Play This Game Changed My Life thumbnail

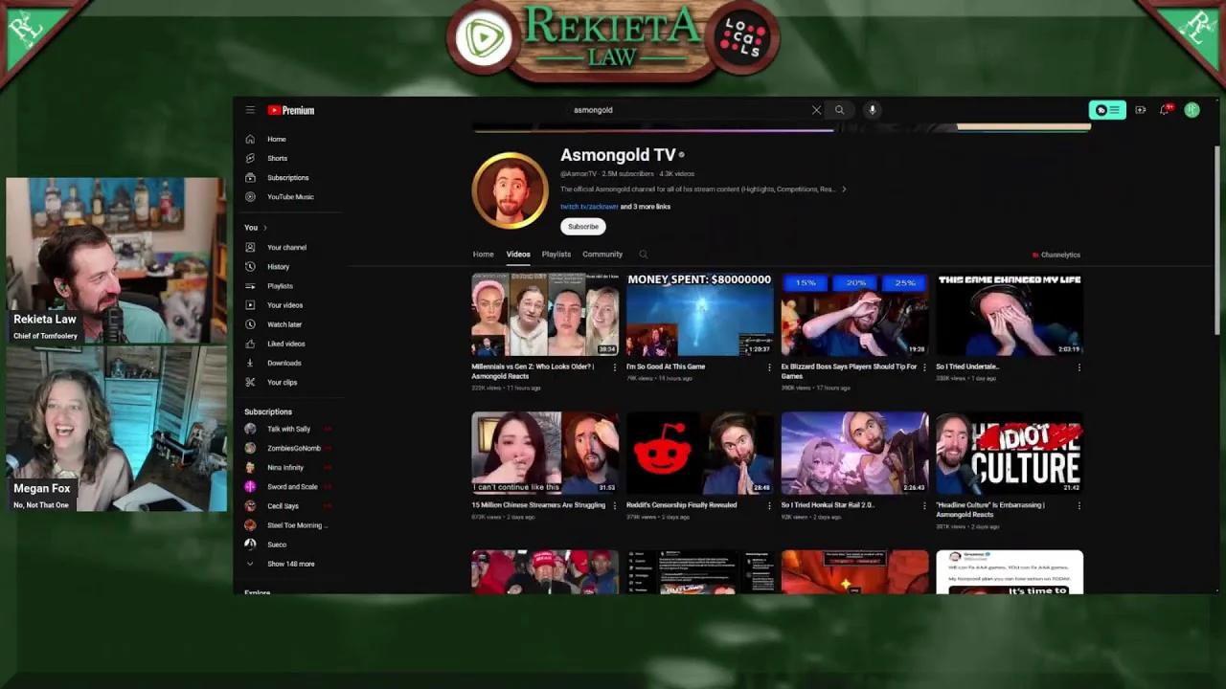1010,315
